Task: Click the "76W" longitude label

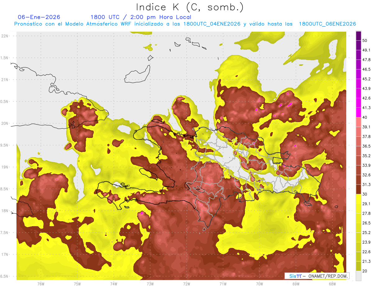Action: coord(41,284)
